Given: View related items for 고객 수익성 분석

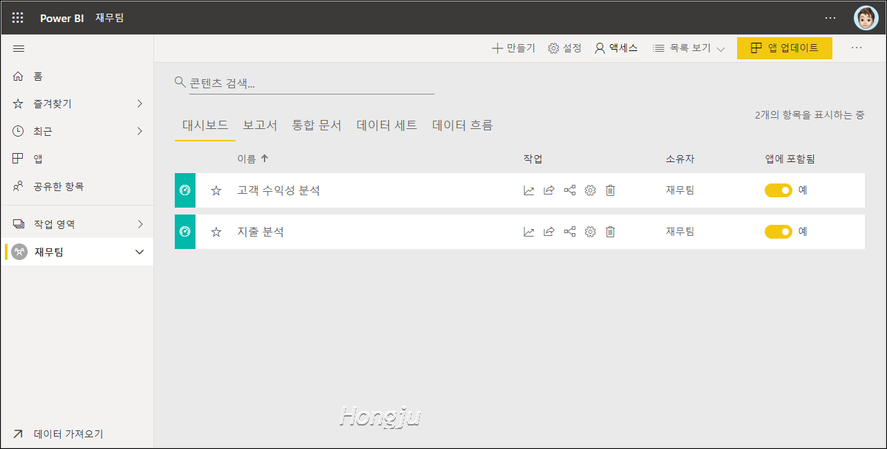Looking at the screenshot, I should [570, 190].
